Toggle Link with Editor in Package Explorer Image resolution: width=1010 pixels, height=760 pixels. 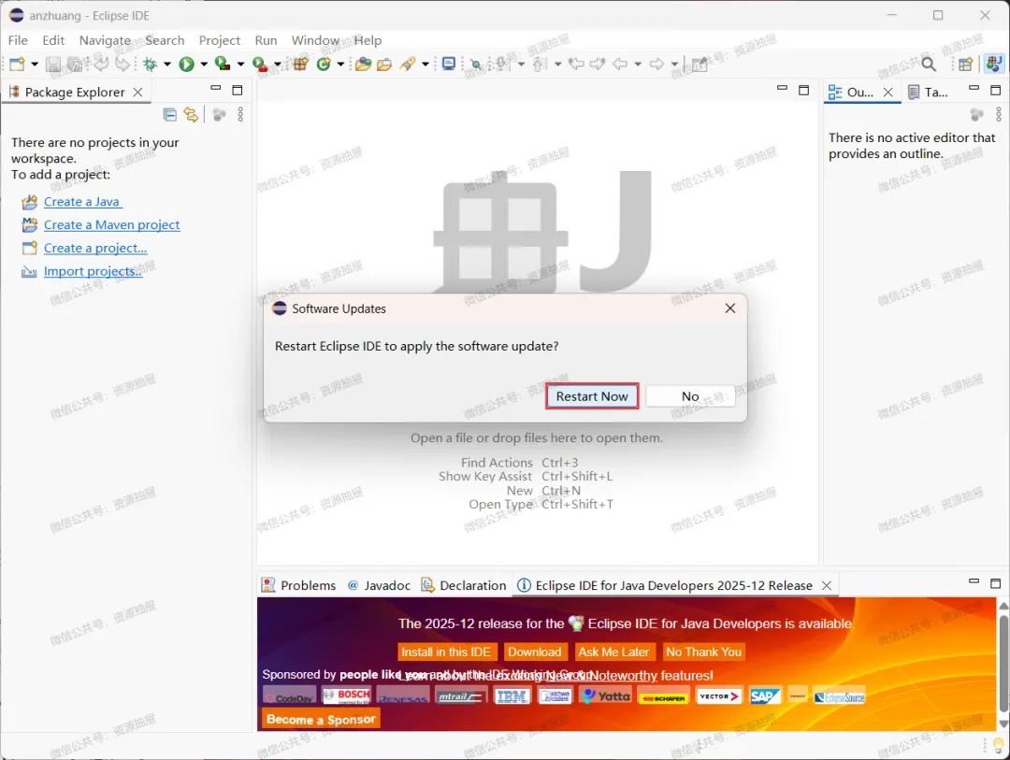[191, 115]
